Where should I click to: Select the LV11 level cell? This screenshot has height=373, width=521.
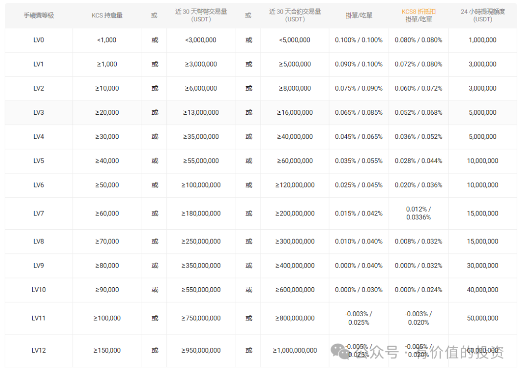point(39,318)
